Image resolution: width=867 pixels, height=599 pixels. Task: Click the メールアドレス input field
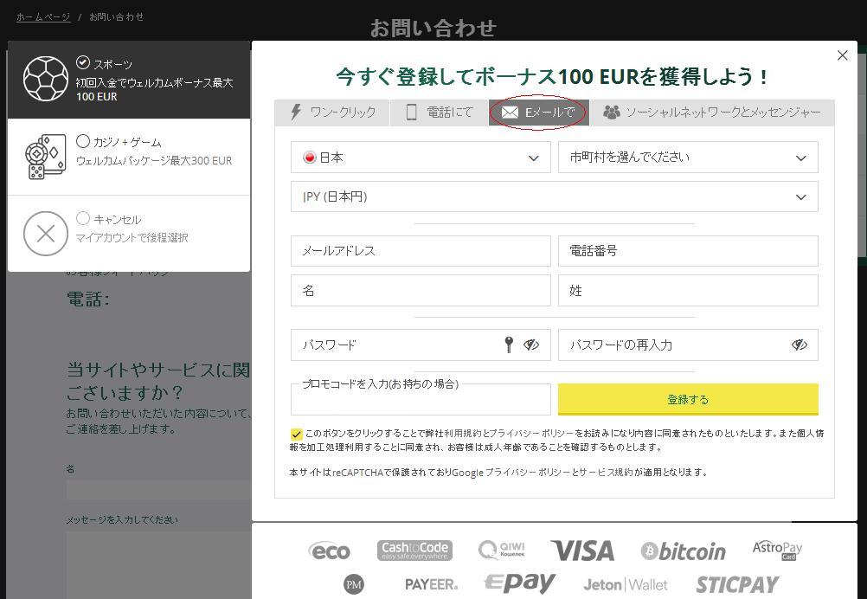[421, 251]
